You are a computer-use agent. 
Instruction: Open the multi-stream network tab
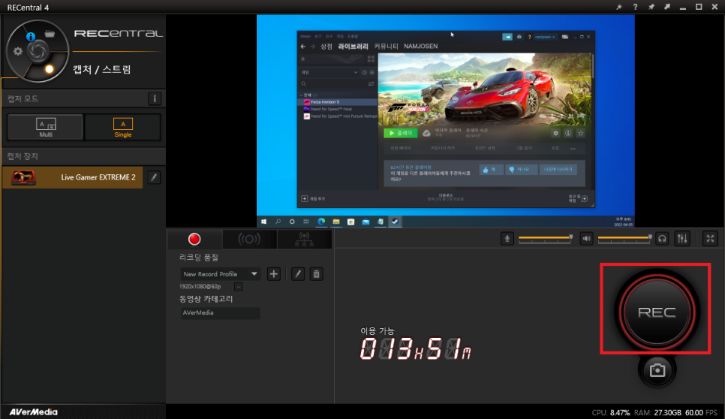click(x=304, y=239)
